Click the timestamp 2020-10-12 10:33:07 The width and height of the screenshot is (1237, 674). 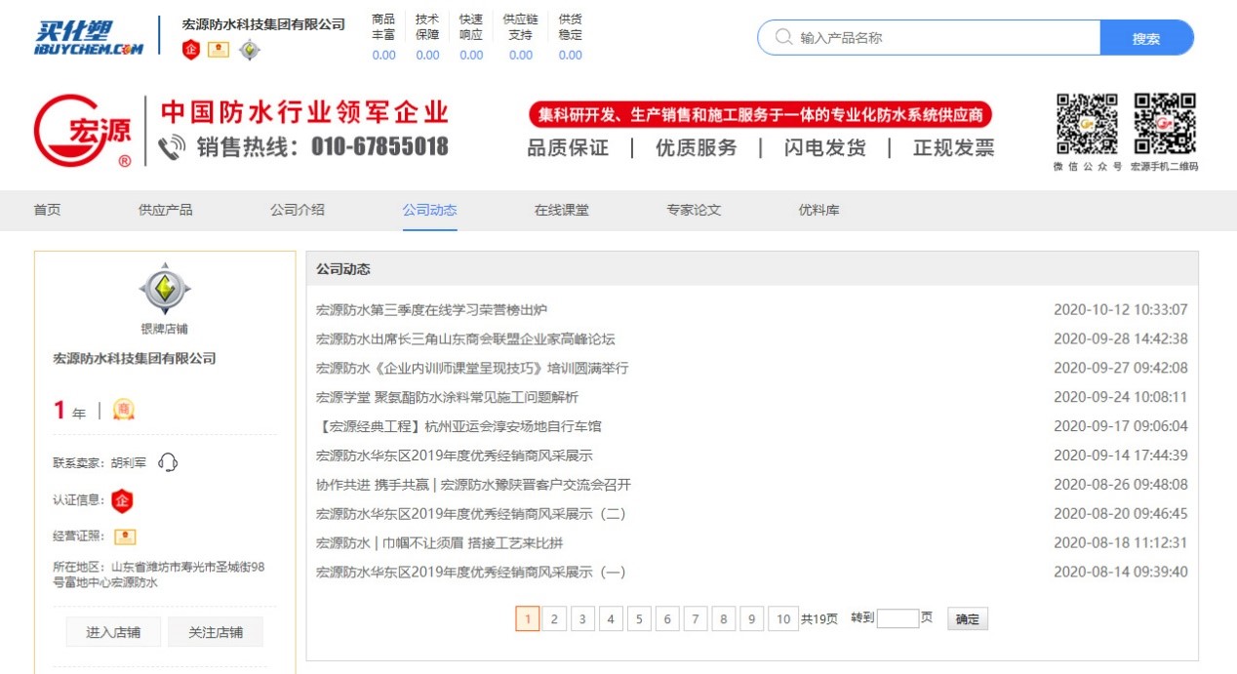pos(1121,310)
